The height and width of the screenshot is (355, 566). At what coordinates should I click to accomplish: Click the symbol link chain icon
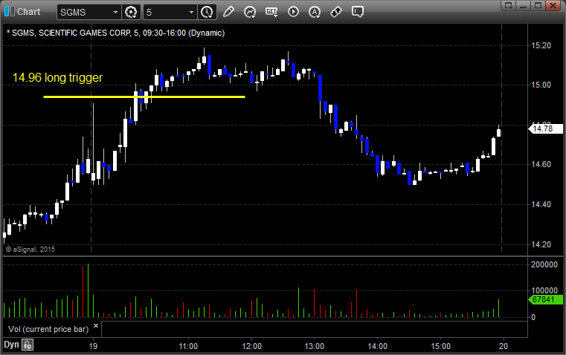coord(336,12)
